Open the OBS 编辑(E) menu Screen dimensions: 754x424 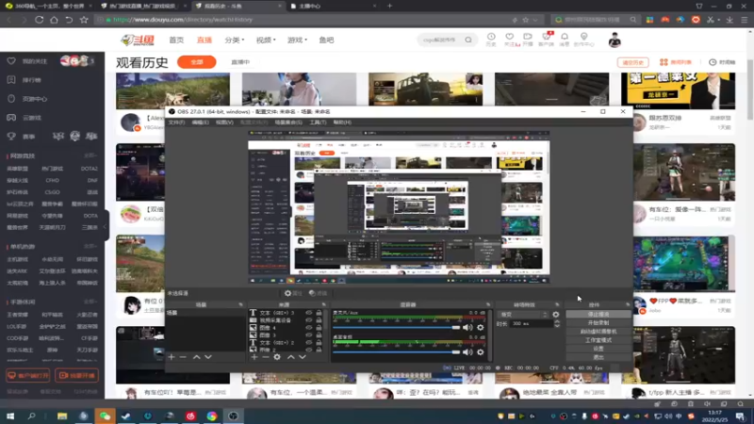pos(200,122)
